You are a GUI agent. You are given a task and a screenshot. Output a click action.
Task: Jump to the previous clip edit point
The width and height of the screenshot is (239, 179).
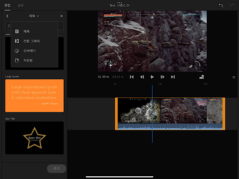click(132, 77)
